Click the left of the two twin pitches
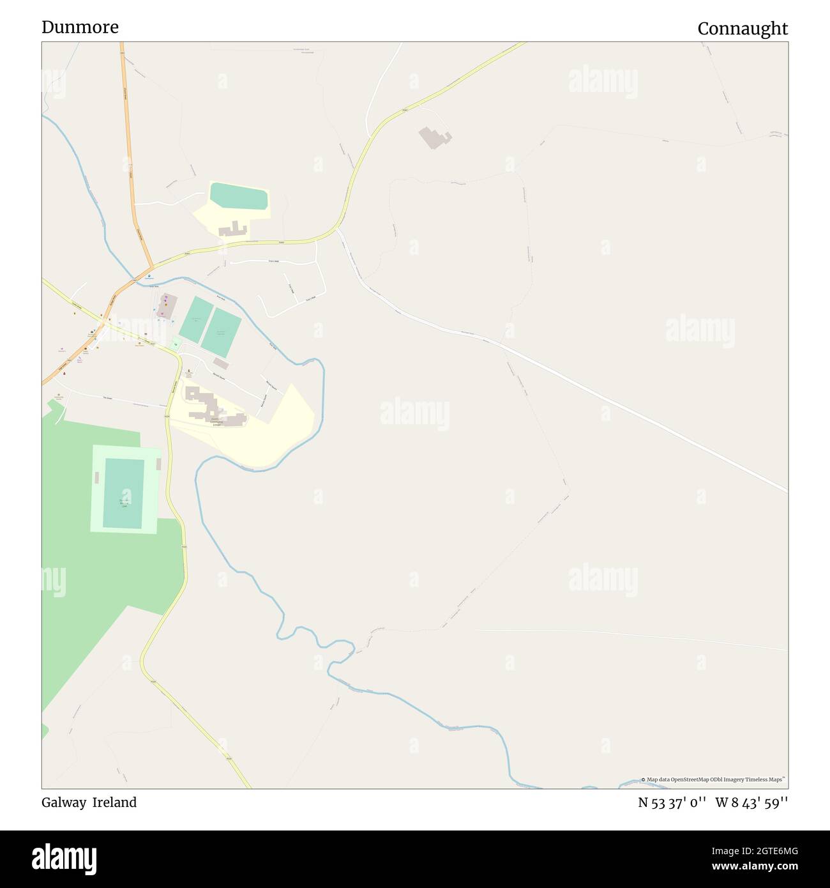This screenshot has width=830, height=888. 195,319
